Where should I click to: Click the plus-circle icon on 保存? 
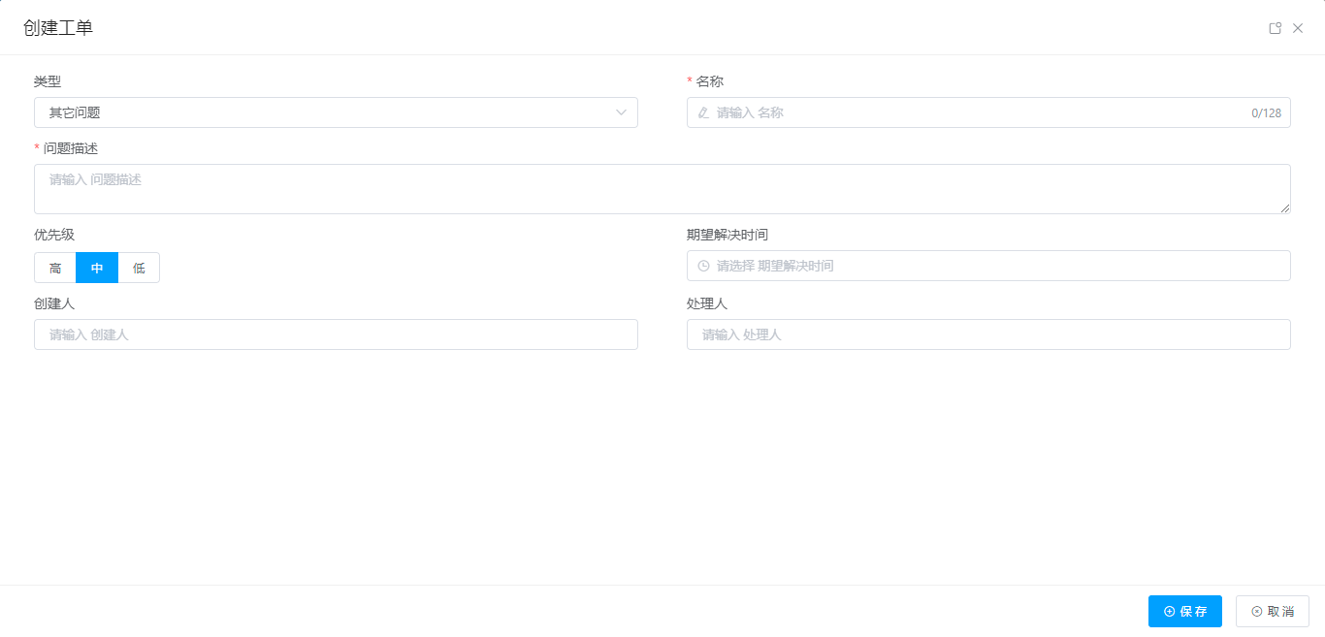[1169, 612]
